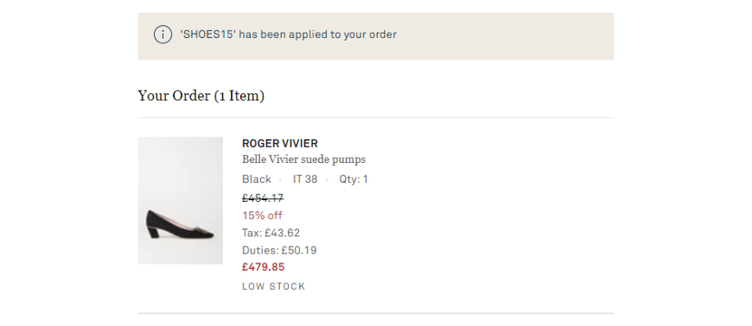
Task: Click the divider line under Your Order
Action: coord(376,117)
